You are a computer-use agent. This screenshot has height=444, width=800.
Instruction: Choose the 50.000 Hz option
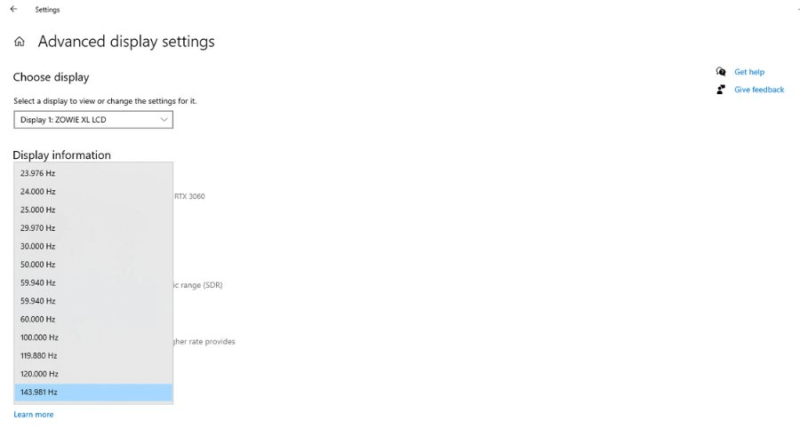coord(93,265)
